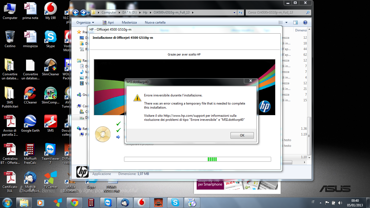This screenshot has height=208, width=370.
Task: Expand the arrow after the Computer breadcrumb
Action: click(x=119, y=13)
